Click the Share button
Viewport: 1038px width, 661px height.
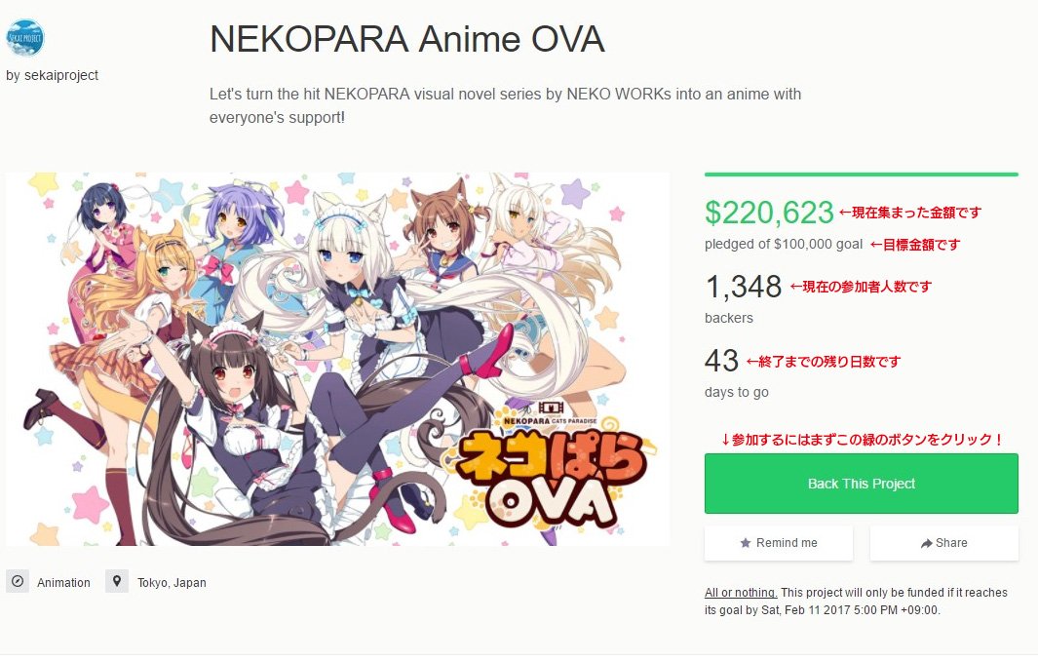tap(944, 543)
